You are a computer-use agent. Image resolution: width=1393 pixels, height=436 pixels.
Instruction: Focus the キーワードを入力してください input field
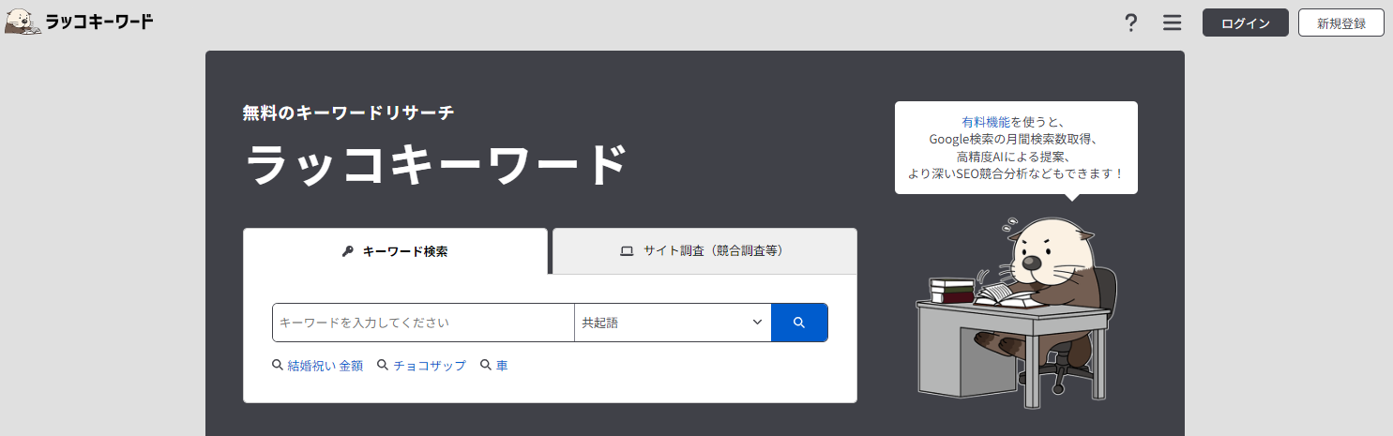pyautogui.click(x=423, y=323)
